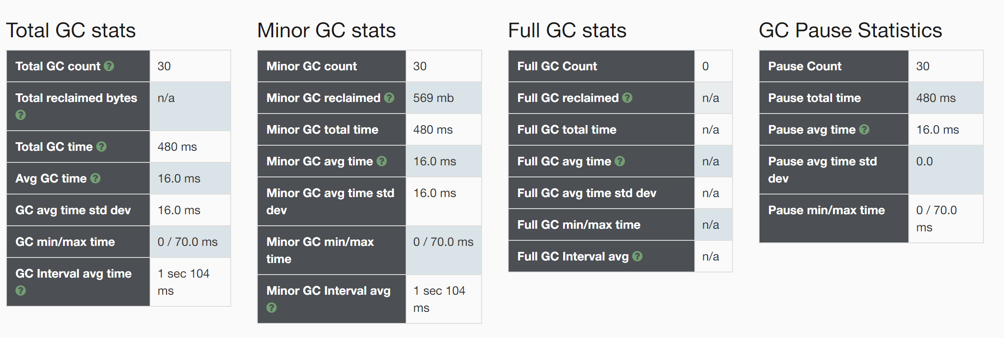Image resolution: width=1004 pixels, height=338 pixels.
Task: Click the Pause avg time std dev label
Action: (822, 170)
